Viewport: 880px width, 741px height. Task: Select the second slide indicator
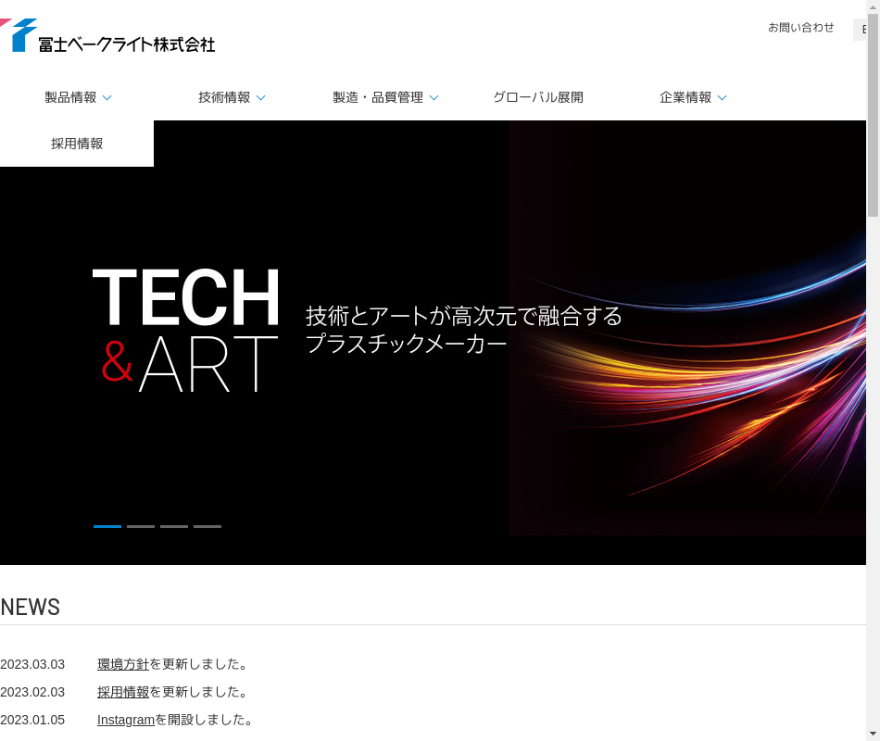click(141, 526)
